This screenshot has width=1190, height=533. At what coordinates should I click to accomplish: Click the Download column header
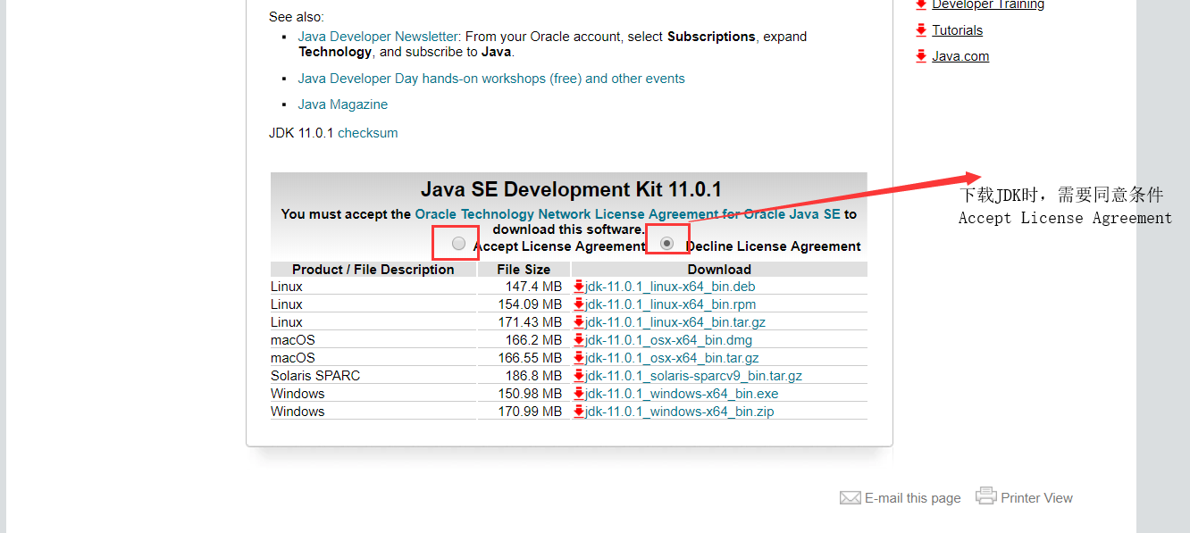(719, 270)
